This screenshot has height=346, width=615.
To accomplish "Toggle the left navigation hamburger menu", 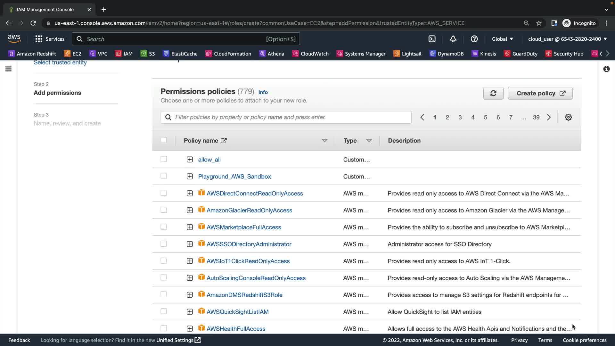I will click(x=9, y=69).
